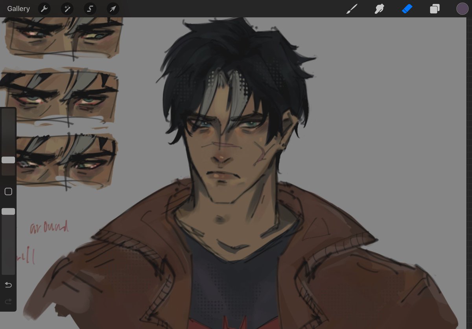Activate the Transform arrow tool
The height and width of the screenshot is (329, 472).
pos(113,9)
